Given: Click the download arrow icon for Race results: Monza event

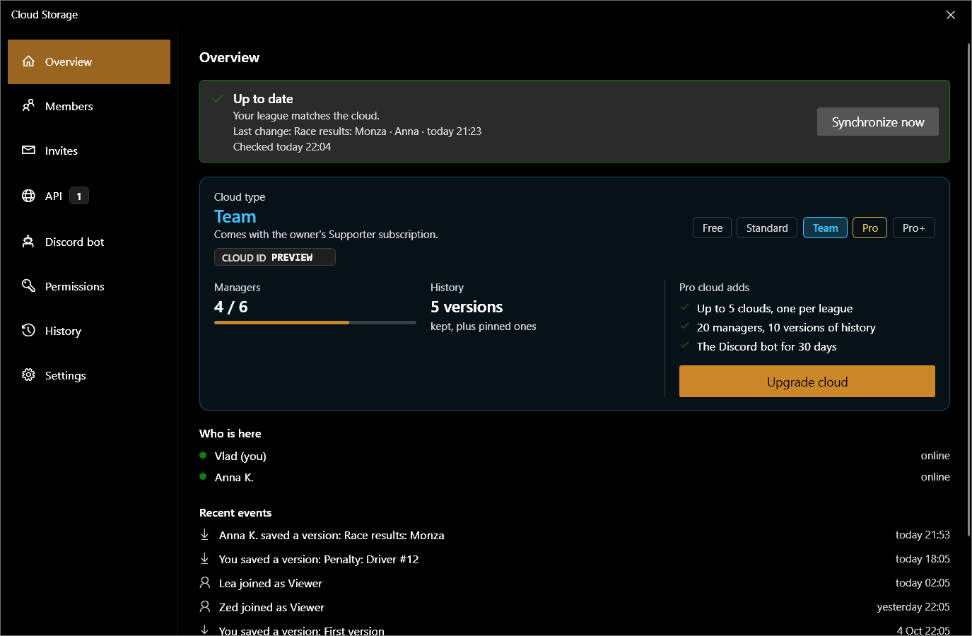Looking at the screenshot, I should point(204,534).
